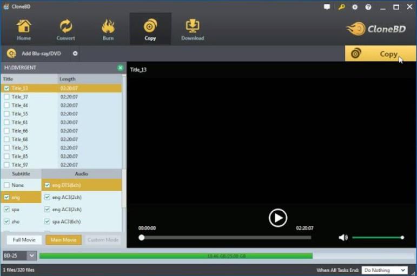Check the Title_97 checkbox
The width and height of the screenshot is (417, 276).
tap(6, 165)
